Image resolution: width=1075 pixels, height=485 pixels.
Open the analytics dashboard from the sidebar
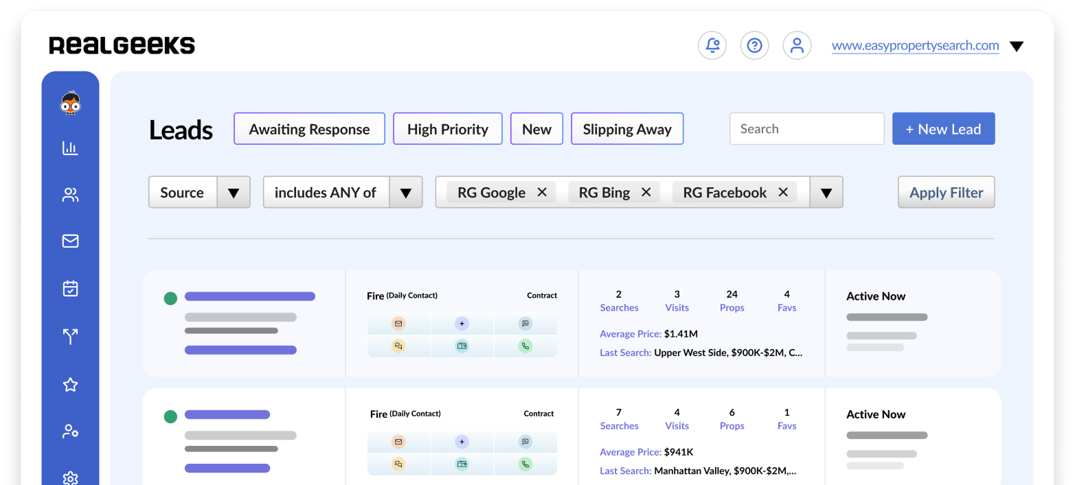[x=71, y=147]
